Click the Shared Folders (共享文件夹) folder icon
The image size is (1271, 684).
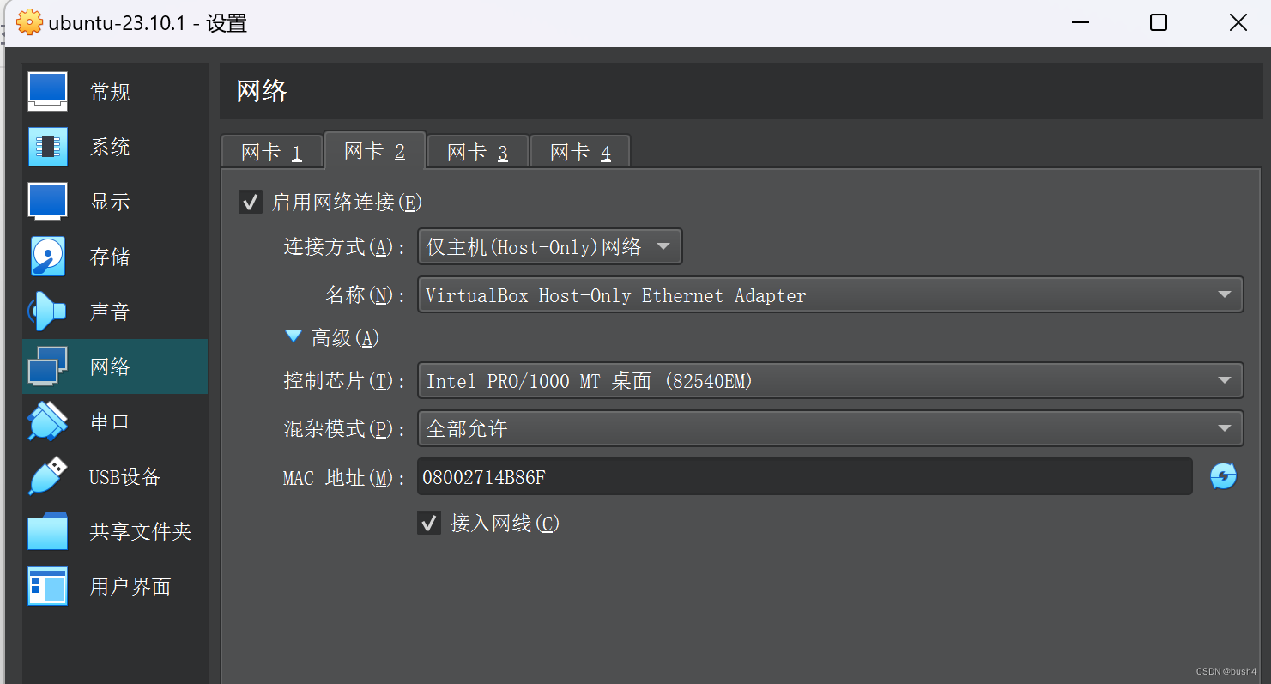47,531
